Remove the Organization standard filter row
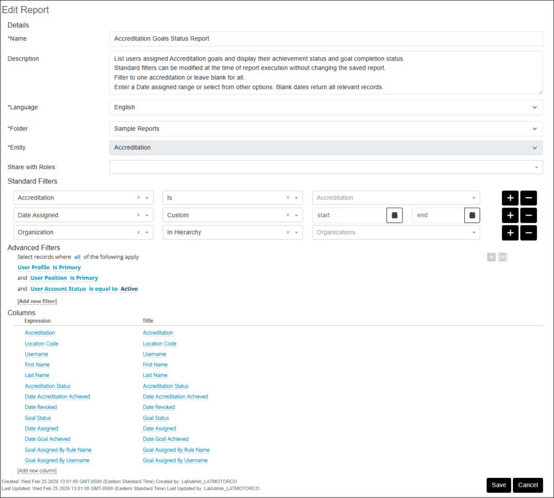Screen dimensions: 554x498 pos(529,233)
